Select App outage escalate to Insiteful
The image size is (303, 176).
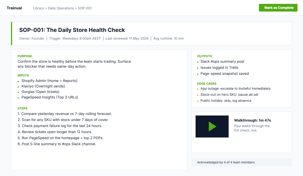tap(235, 89)
